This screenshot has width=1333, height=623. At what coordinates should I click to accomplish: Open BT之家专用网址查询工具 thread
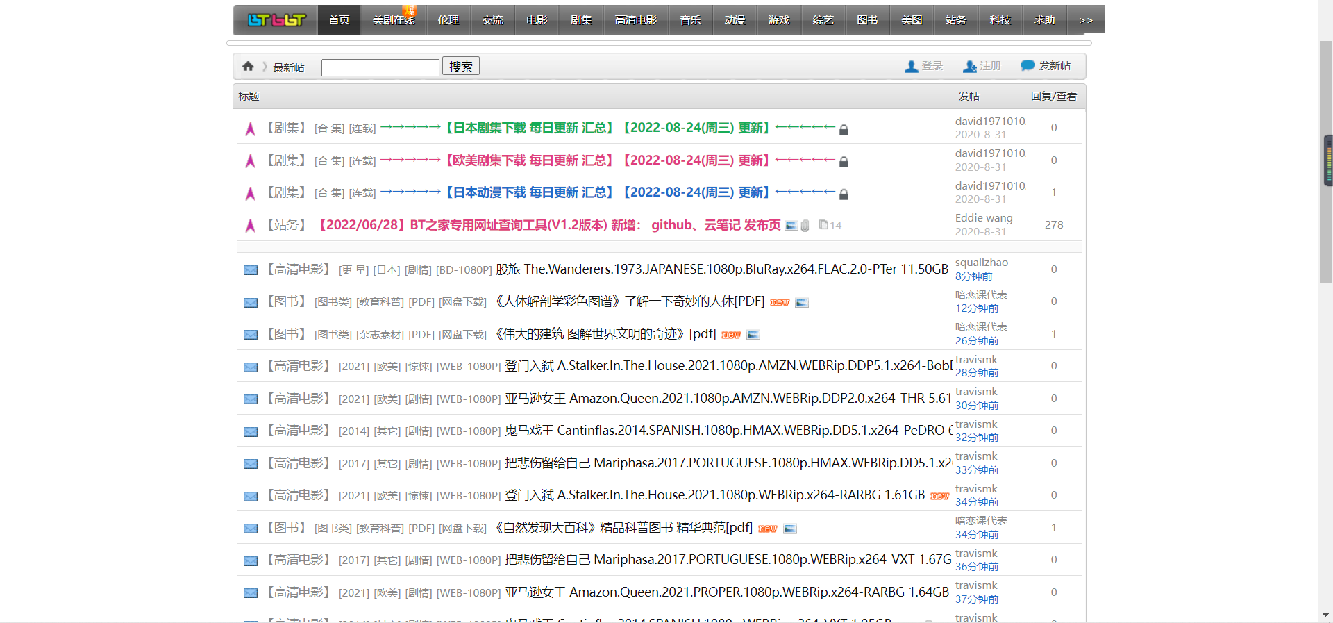(547, 225)
